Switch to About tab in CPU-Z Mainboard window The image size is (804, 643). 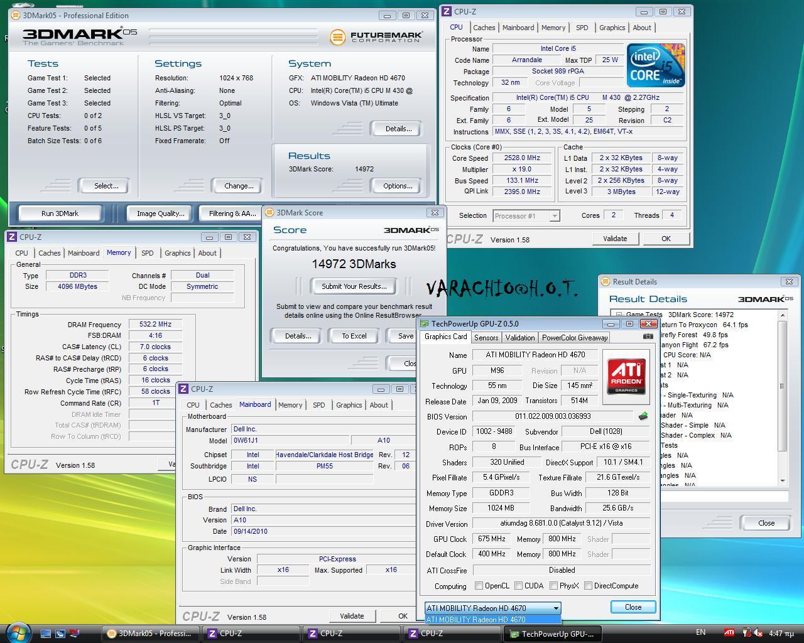378,405
